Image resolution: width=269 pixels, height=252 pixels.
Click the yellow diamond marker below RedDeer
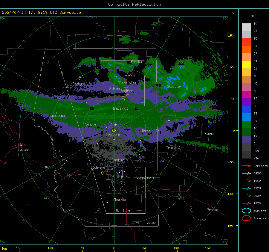123,97
